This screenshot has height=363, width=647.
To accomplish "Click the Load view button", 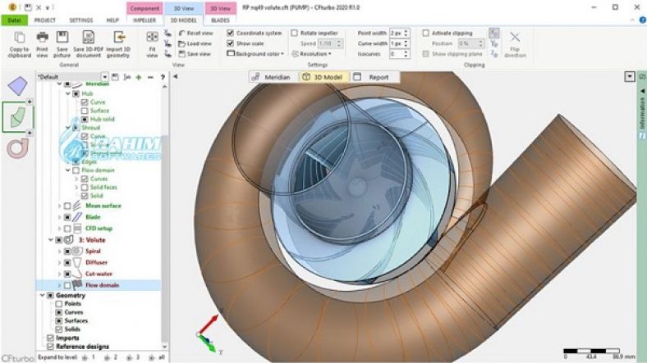I will (x=195, y=43).
